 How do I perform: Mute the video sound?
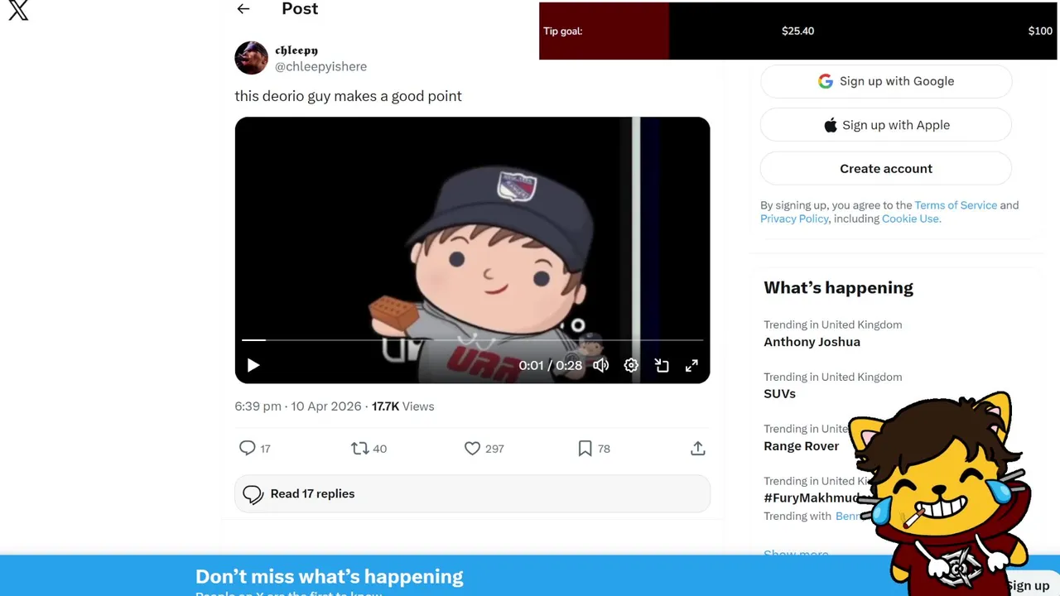point(600,365)
